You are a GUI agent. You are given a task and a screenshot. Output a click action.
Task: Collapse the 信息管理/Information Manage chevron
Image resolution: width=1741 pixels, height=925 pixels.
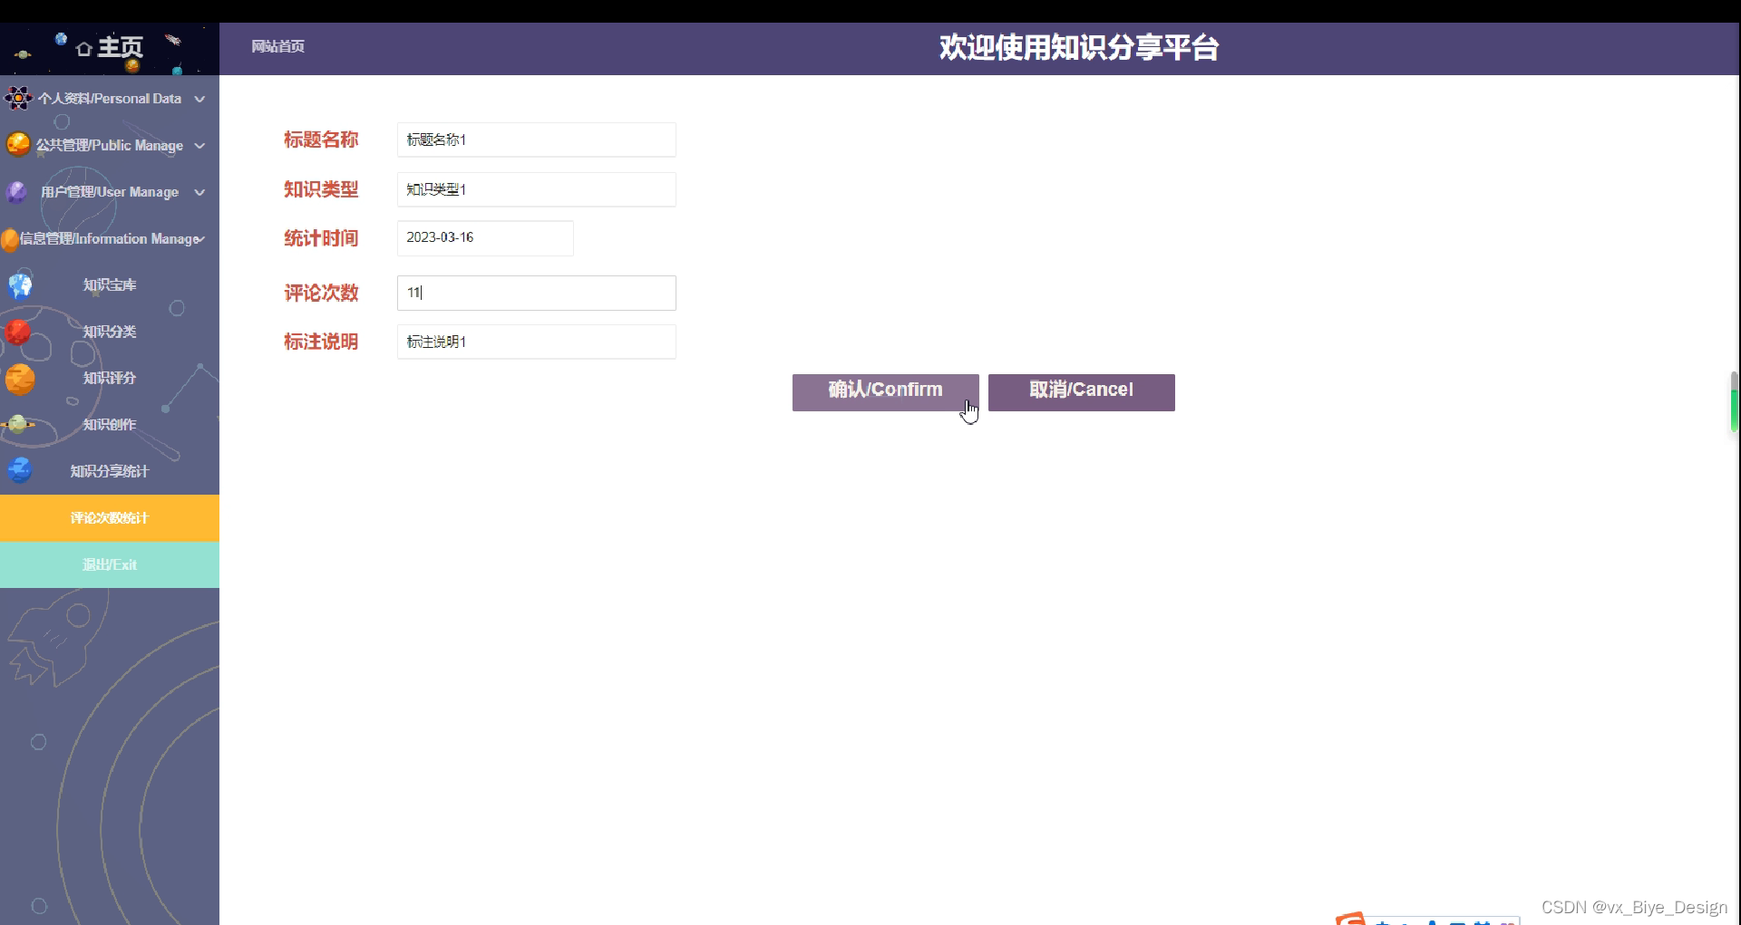point(200,239)
